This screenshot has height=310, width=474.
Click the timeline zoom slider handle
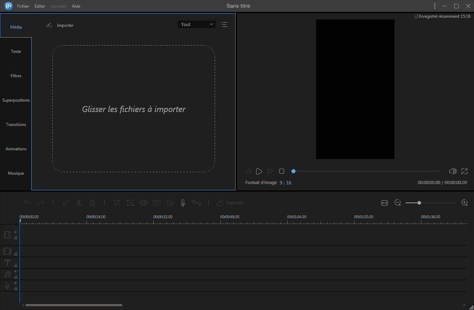tap(419, 202)
